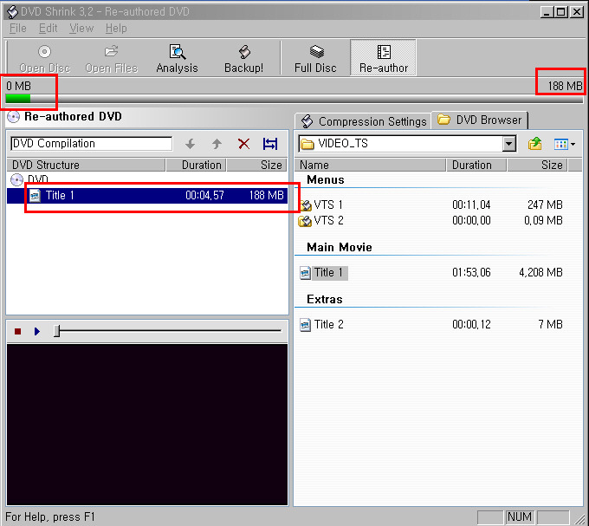
Task: Click the set start/end frames icon
Action: point(270,144)
